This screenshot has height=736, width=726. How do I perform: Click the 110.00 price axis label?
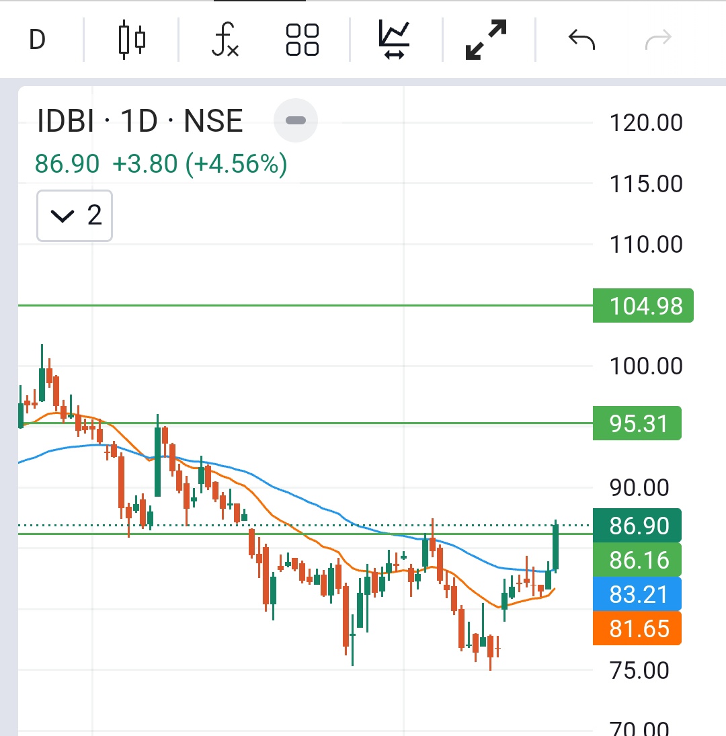646,245
